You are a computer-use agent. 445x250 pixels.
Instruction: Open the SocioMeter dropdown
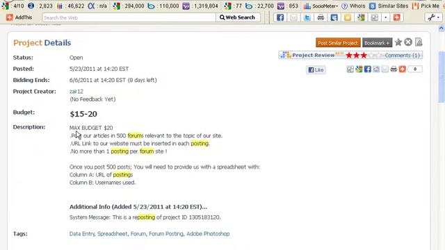pyautogui.click(x=321, y=6)
